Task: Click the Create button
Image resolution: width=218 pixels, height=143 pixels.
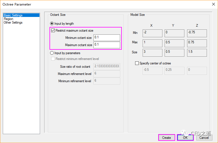Action: coord(167,138)
